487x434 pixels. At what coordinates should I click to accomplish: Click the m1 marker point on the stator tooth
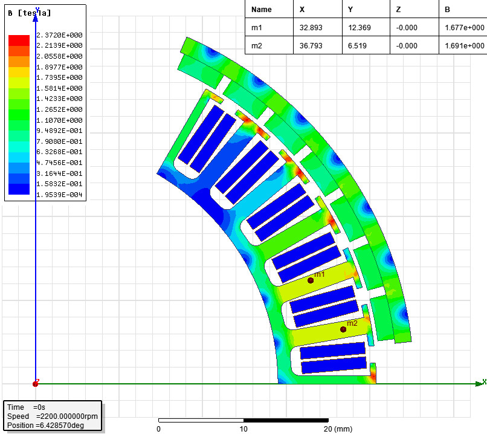(x=311, y=280)
